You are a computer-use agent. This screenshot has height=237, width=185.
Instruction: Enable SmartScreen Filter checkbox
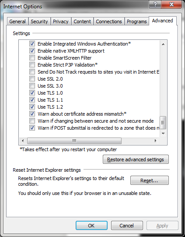tap(32, 58)
